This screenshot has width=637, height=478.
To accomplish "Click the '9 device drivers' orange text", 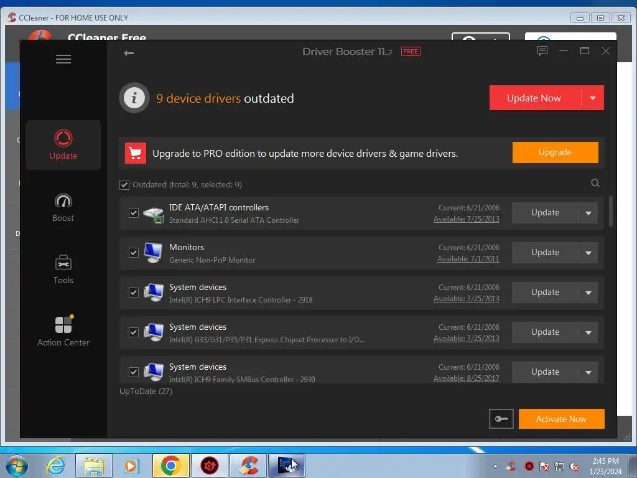I will tap(198, 98).
